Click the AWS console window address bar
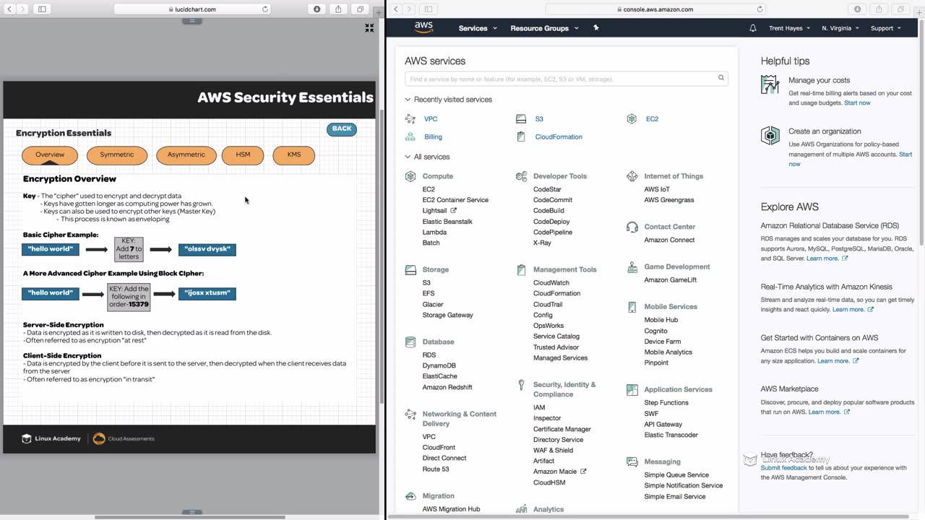This screenshot has height=520, width=925. 655,9
